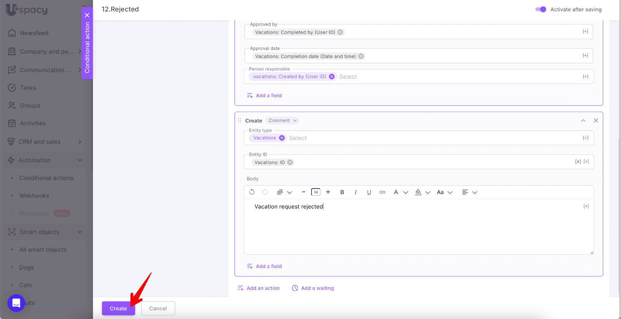Click the Bold formatting icon

click(342, 192)
